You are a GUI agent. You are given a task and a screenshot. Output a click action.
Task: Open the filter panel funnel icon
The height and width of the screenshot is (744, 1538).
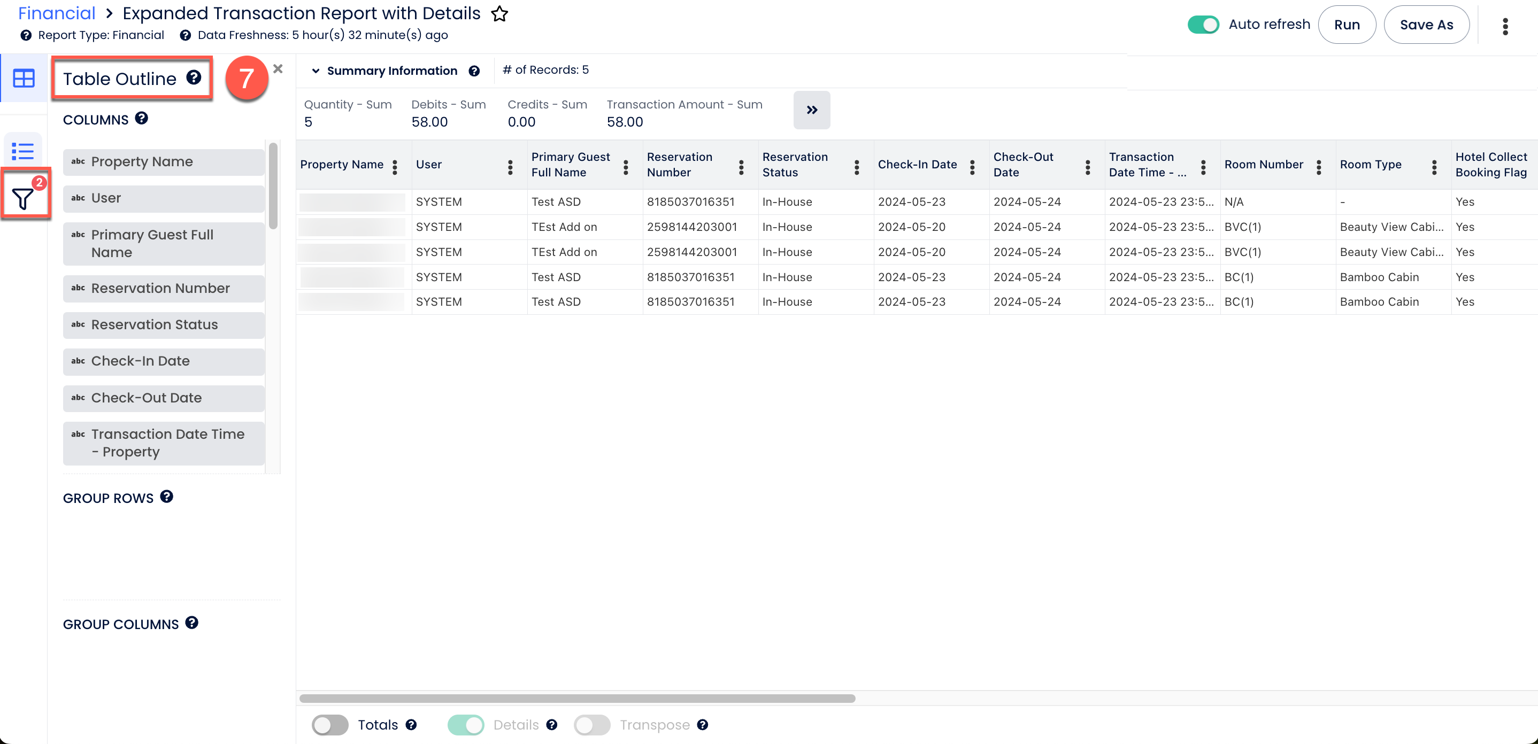tap(24, 198)
